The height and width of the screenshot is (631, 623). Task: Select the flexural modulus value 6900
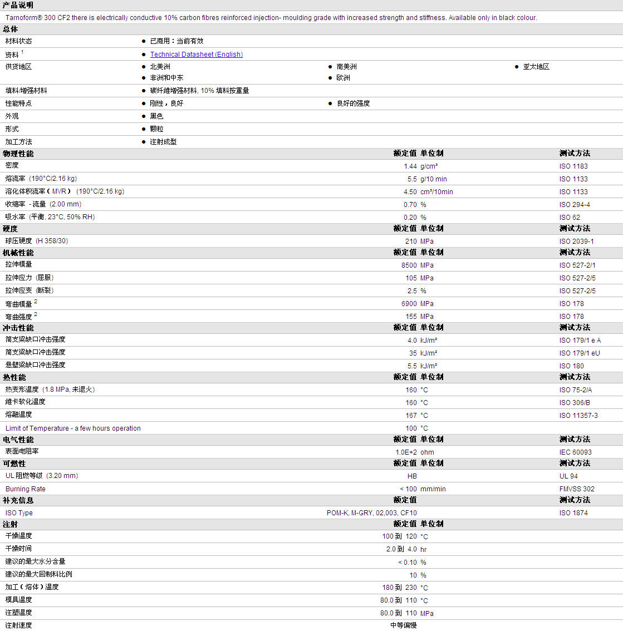click(409, 304)
